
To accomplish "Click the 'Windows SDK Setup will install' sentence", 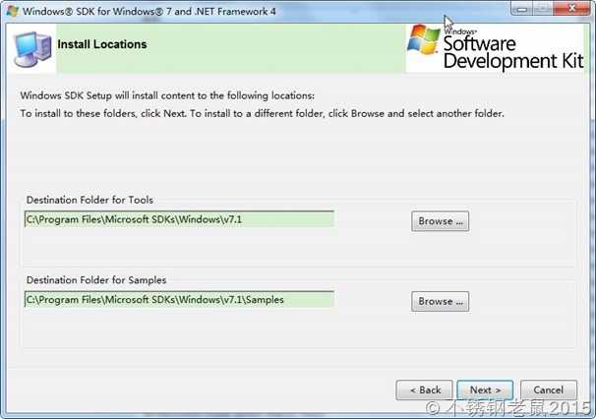I will (x=167, y=95).
